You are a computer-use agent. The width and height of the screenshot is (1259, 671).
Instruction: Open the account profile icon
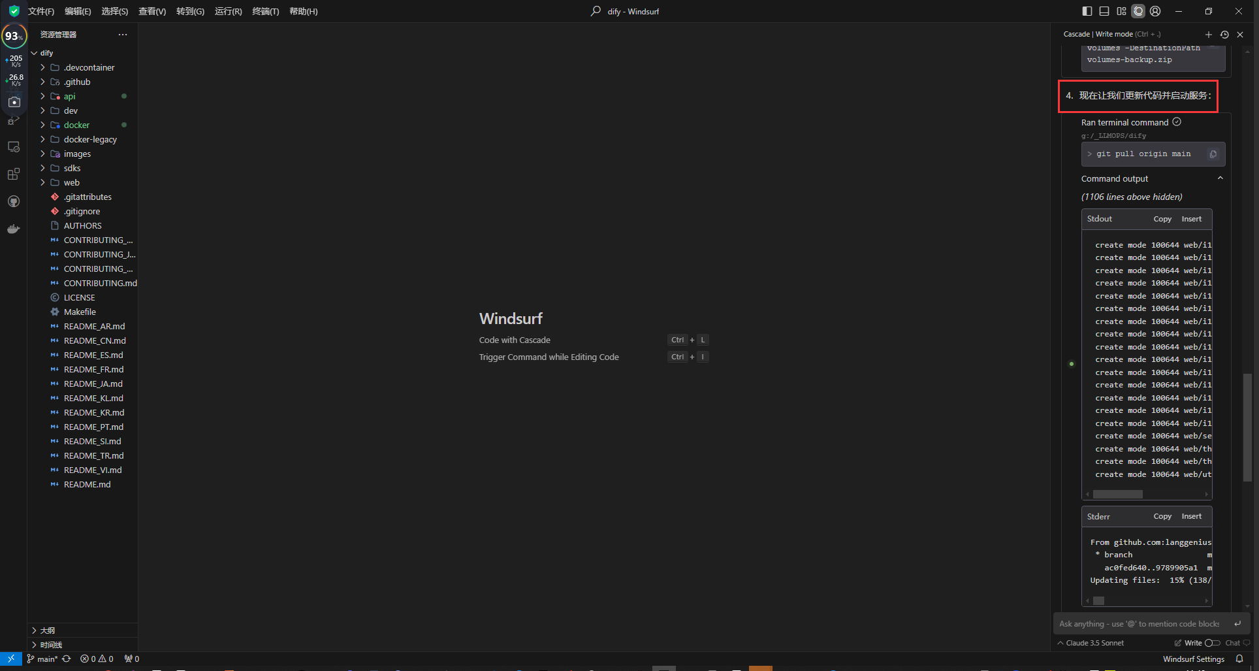tap(1155, 11)
